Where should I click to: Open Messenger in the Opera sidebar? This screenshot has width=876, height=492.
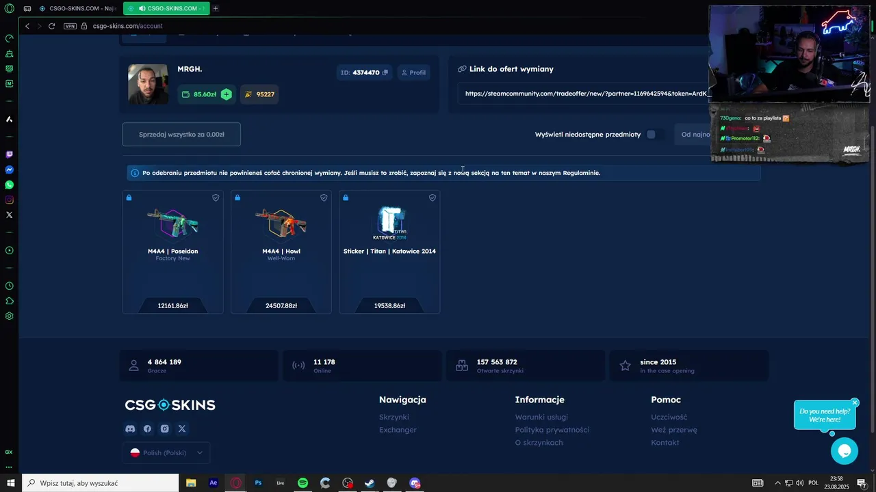9,170
